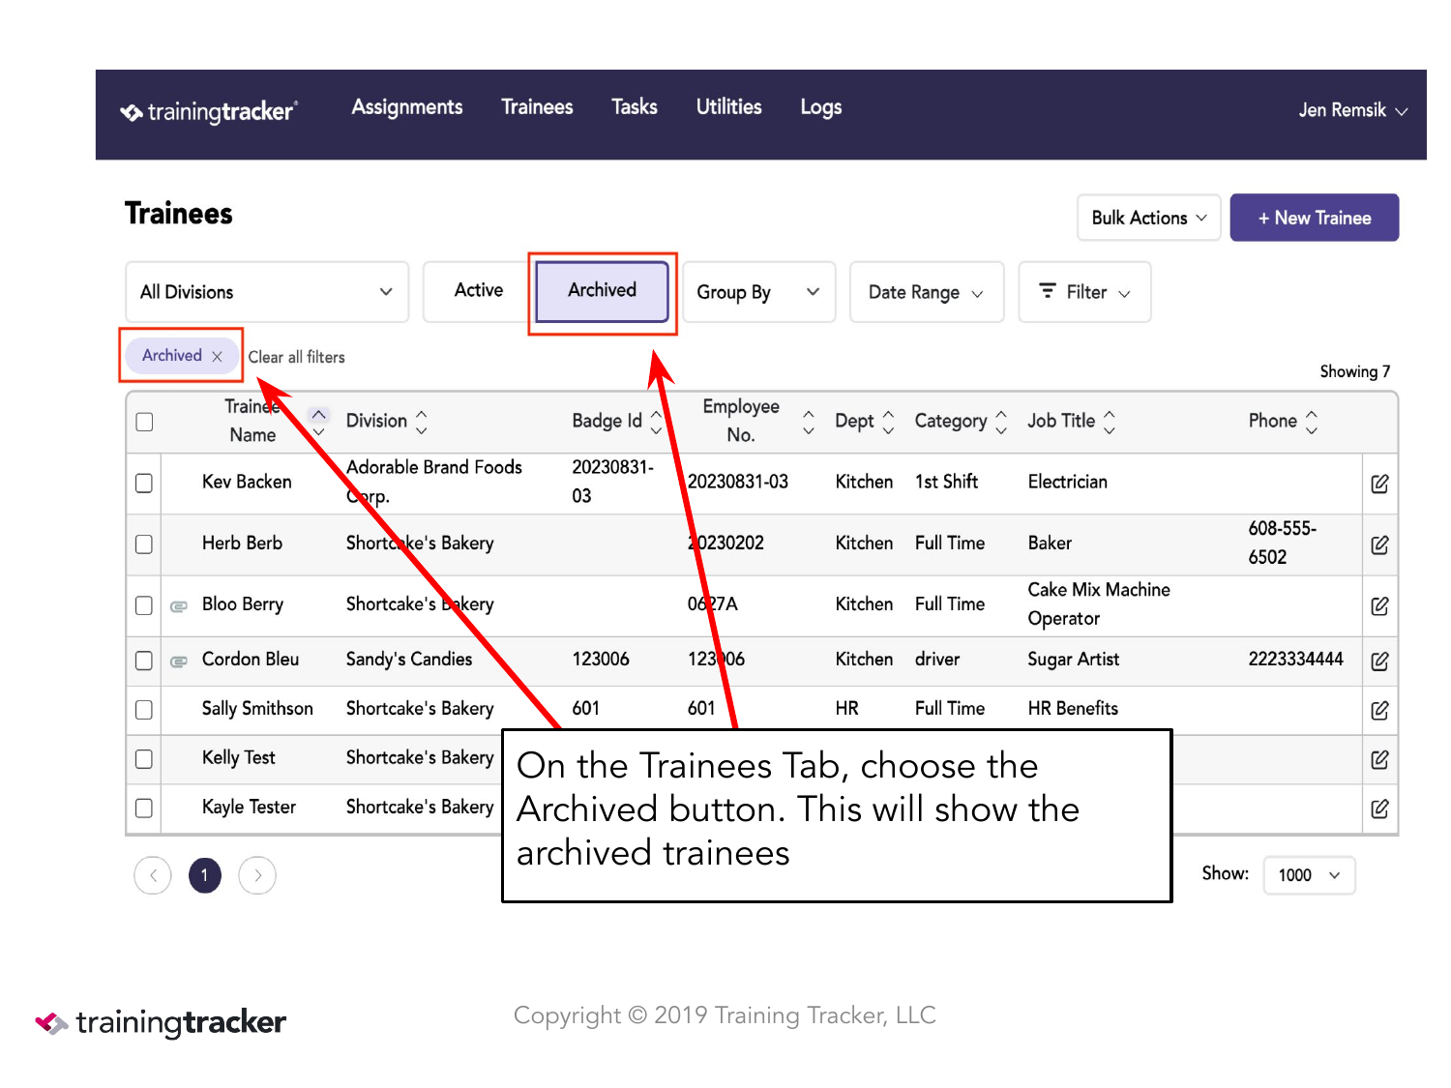The width and height of the screenshot is (1451, 1088).
Task: Click the New Trainee button
Action: (x=1315, y=218)
